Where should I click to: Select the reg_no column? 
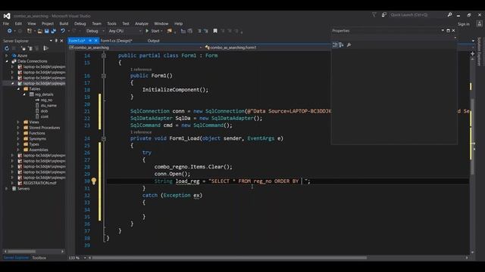[46, 100]
